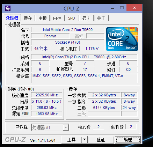Click the CPU-Z app icon in title bar
Viewport: 153px width, 147px height.
click(x=8, y=8)
